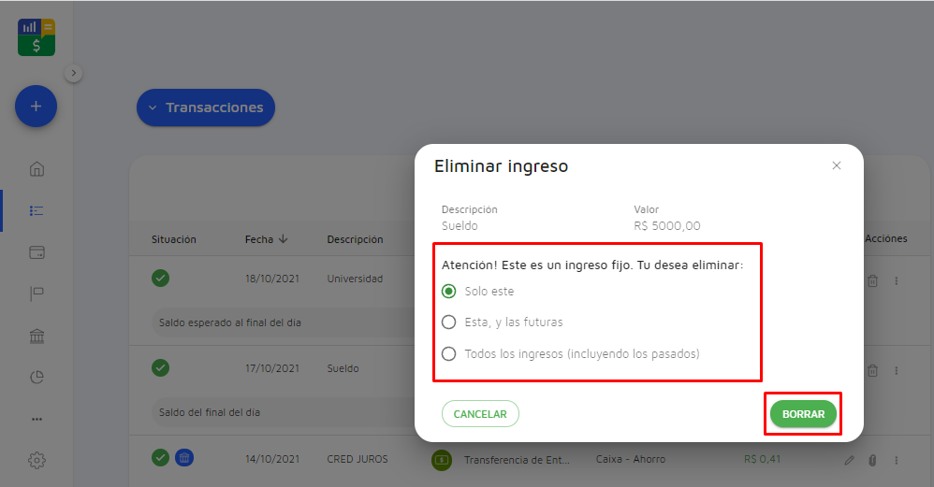Open the three-dot menu for Universidad row

tap(896, 280)
